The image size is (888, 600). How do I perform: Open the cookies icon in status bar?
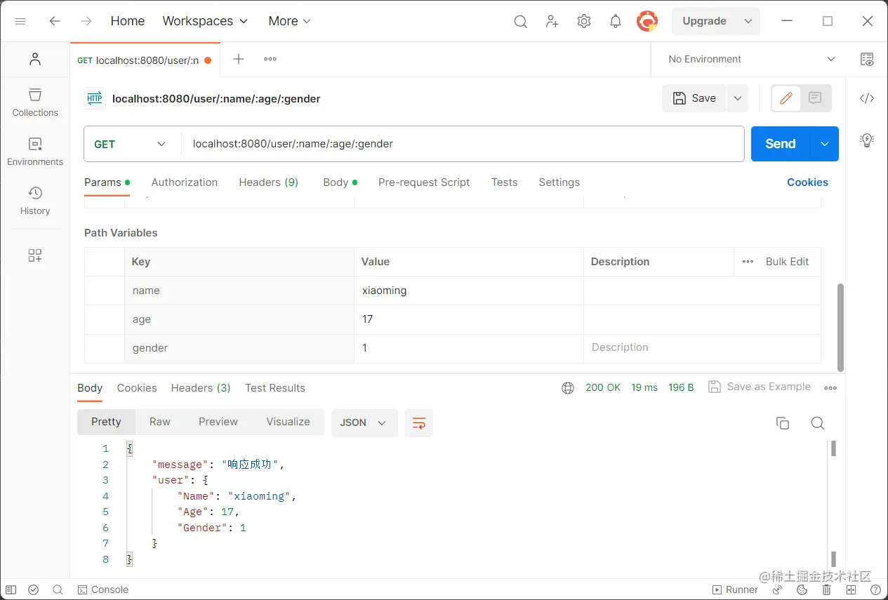pos(802,590)
